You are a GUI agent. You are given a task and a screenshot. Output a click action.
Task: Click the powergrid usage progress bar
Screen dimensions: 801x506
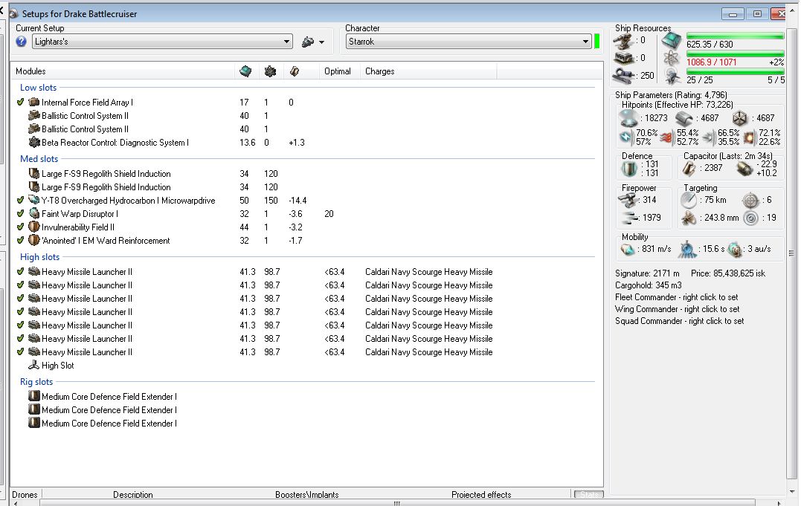click(x=735, y=53)
